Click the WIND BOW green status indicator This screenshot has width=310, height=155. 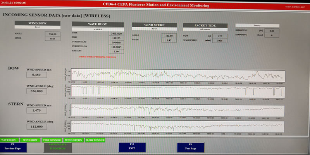[x=30, y=140]
